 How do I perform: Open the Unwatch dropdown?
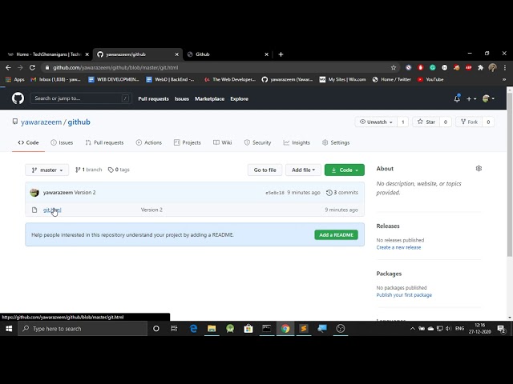(376, 122)
